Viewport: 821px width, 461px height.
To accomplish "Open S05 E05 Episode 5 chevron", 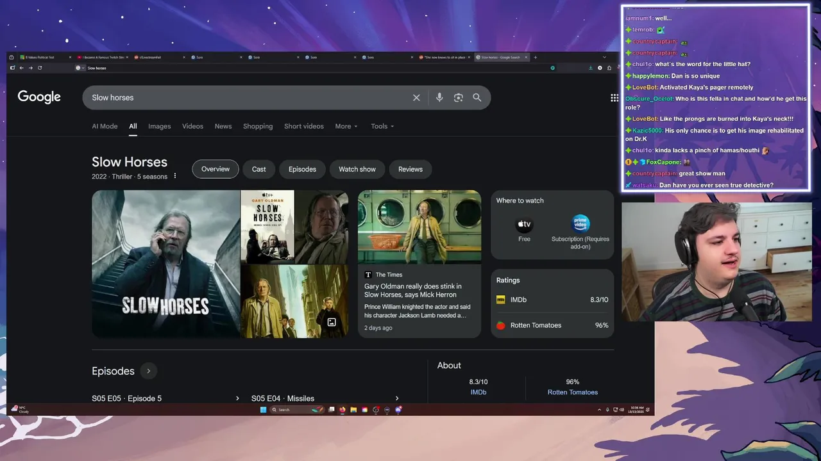I will point(237,398).
